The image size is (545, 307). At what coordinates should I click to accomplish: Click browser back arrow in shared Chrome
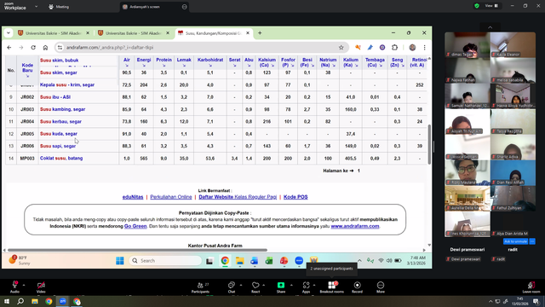click(x=9, y=48)
